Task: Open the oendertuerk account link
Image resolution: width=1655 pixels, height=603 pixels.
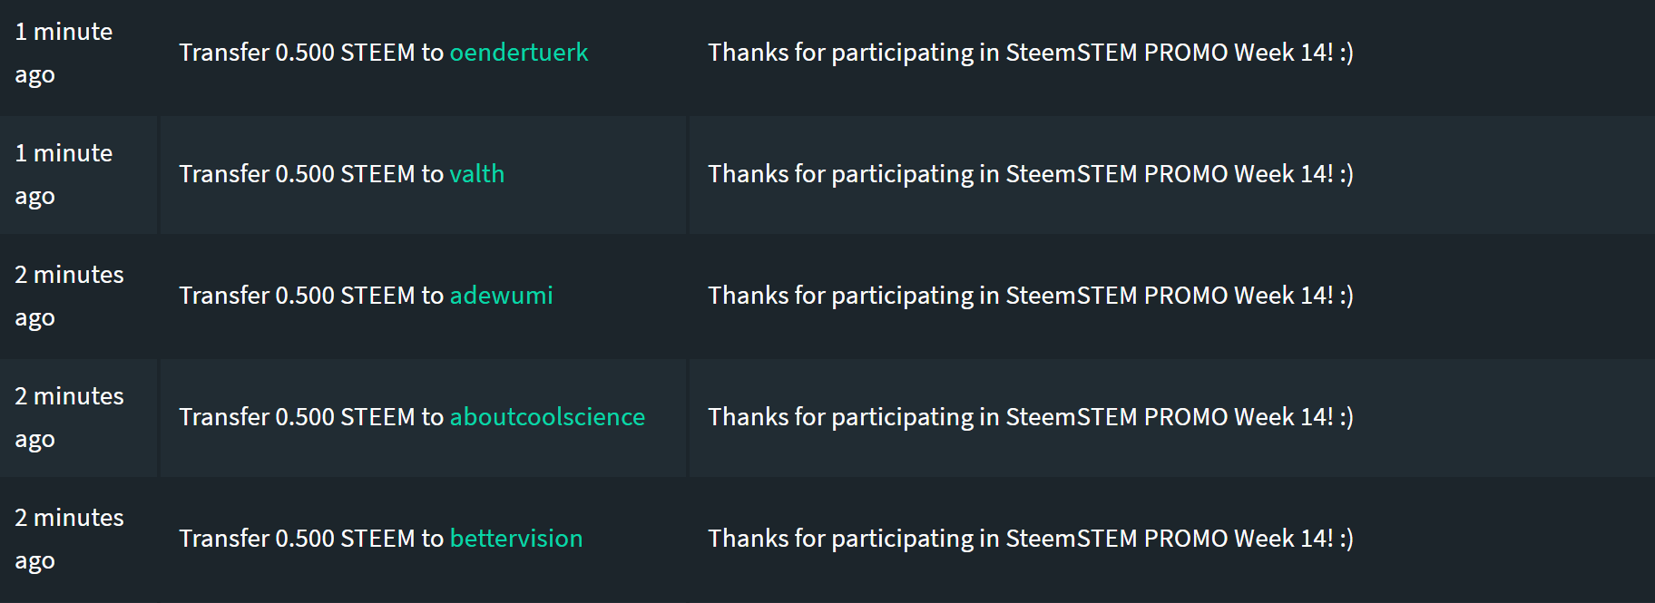Action: [x=519, y=53]
